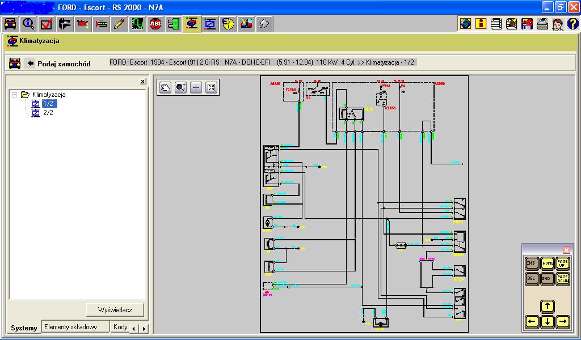Select the hand pan tool over diagram

(165, 88)
